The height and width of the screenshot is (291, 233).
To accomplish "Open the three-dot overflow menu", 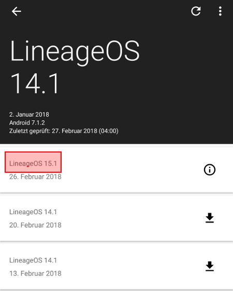I will 220,11.
